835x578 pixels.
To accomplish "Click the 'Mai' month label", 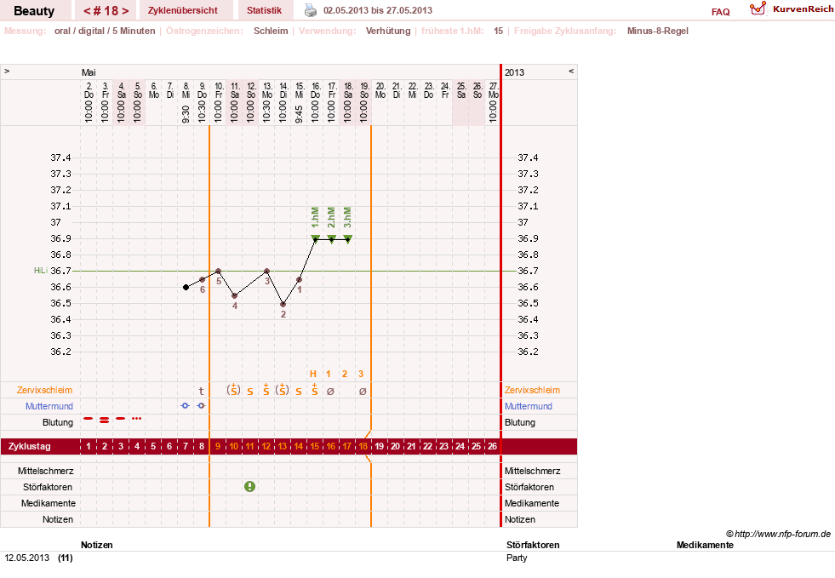I will coord(89,72).
